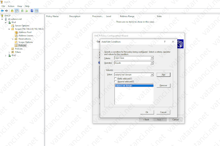Click the dc.vatanci.net server icon
The image size is (220, 146).
(6, 19)
